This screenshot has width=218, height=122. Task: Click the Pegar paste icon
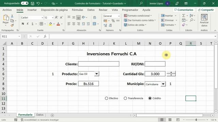click(6, 18)
